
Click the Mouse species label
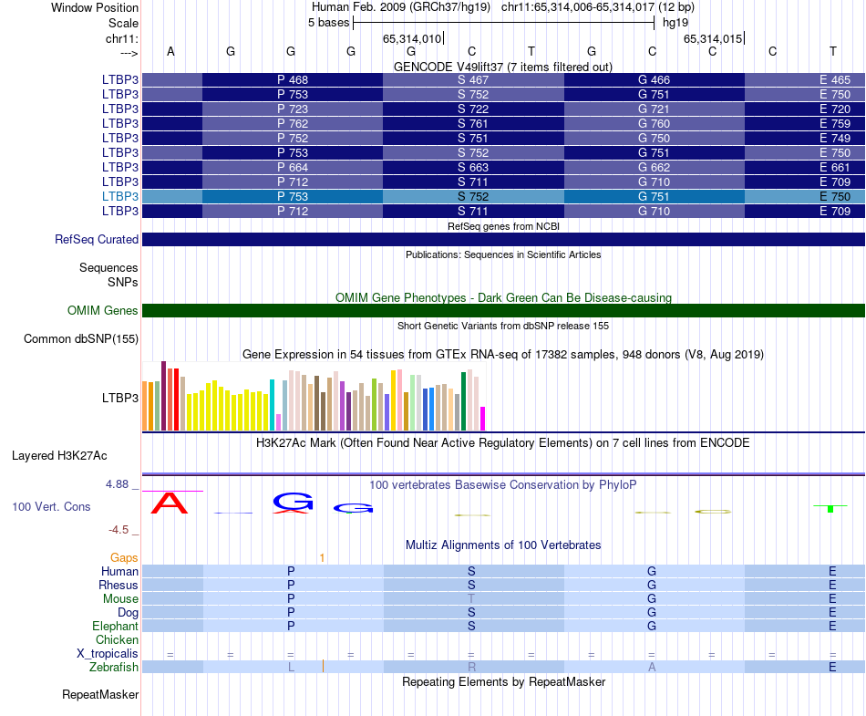pyautogui.click(x=120, y=599)
